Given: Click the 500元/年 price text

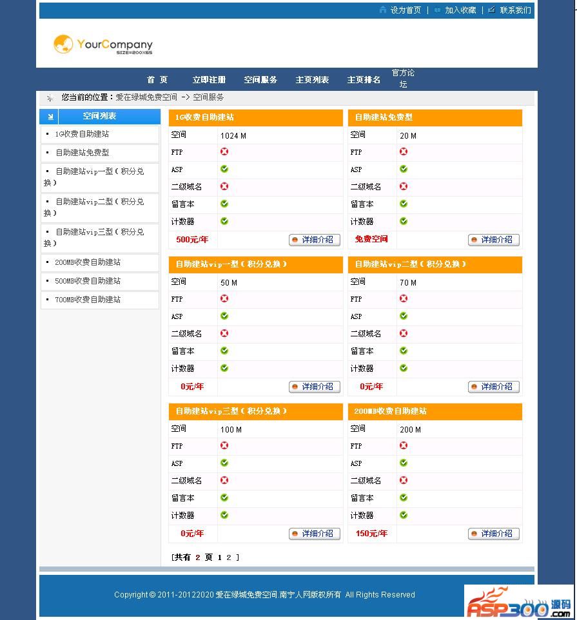Looking at the screenshot, I should pyautogui.click(x=192, y=240).
